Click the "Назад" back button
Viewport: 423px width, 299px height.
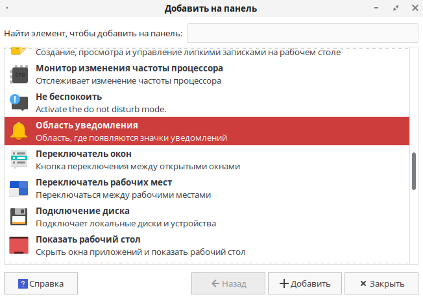[x=228, y=283]
